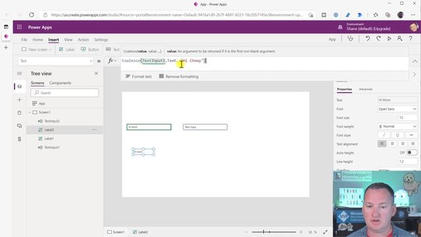Screen dimensions: 421x237
Task: Fit canvas to window icon
Action: [x=325, y=232]
